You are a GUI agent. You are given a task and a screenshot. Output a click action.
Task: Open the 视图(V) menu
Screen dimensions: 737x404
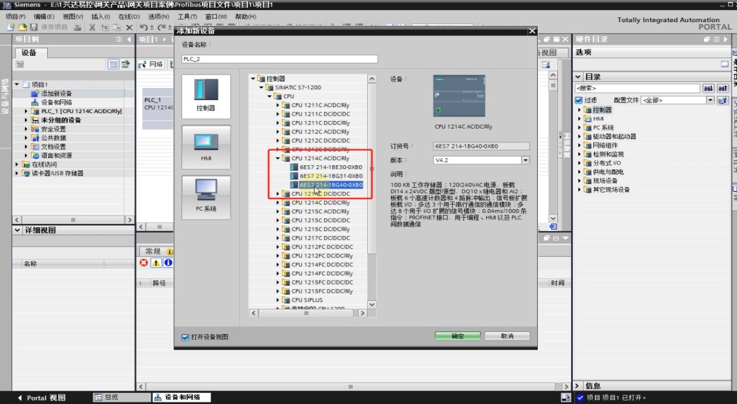point(73,16)
